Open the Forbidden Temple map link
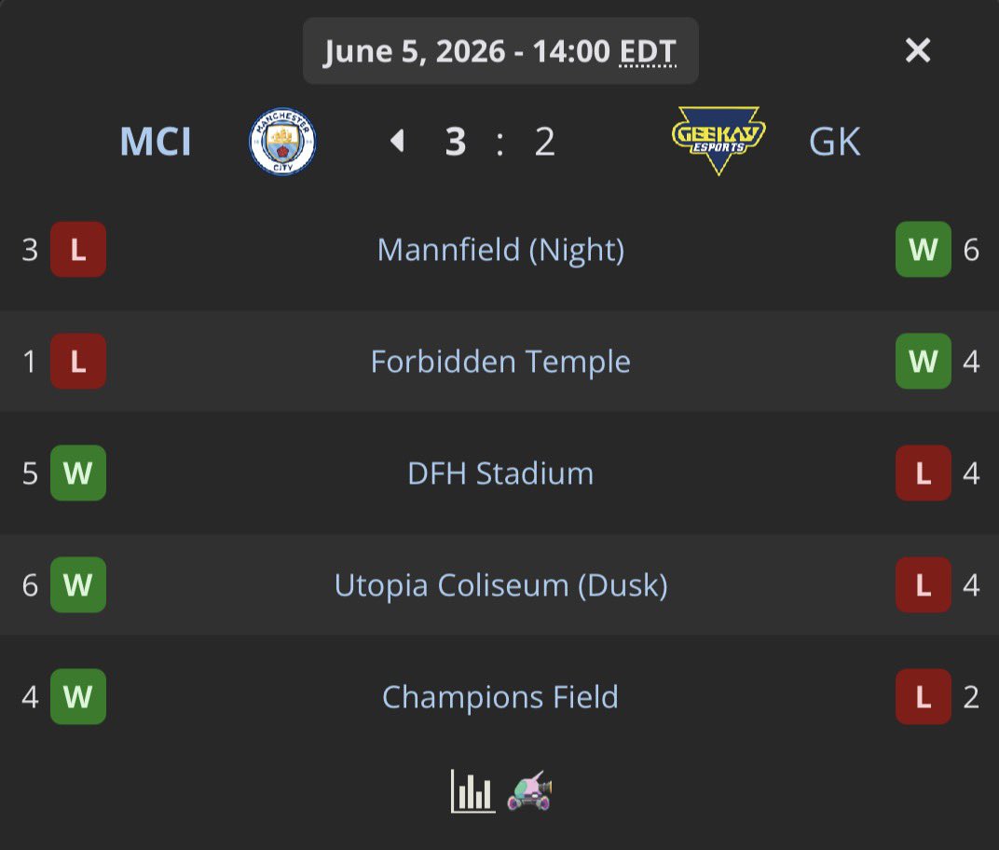The width and height of the screenshot is (999, 850). tap(500, 362)
